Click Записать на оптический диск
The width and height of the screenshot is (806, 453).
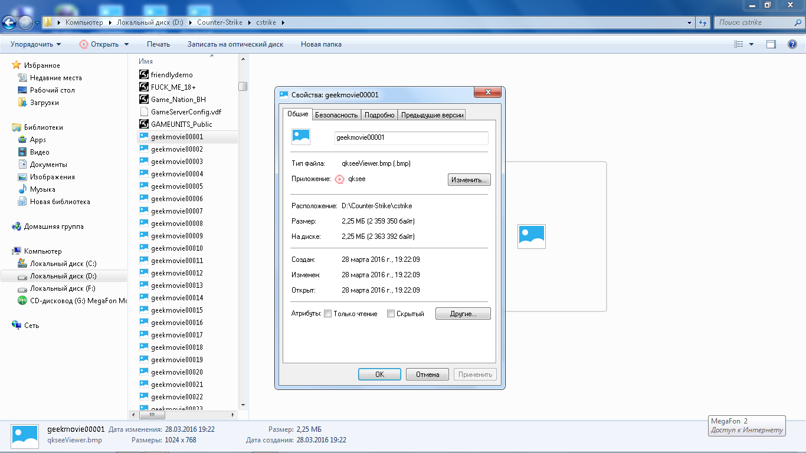point(235,44)
